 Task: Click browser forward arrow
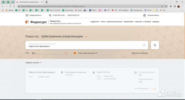point(6,6)
